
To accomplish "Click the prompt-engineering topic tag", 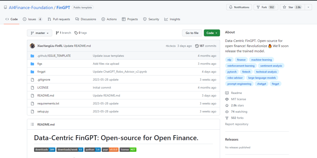I will pos(239,84).
